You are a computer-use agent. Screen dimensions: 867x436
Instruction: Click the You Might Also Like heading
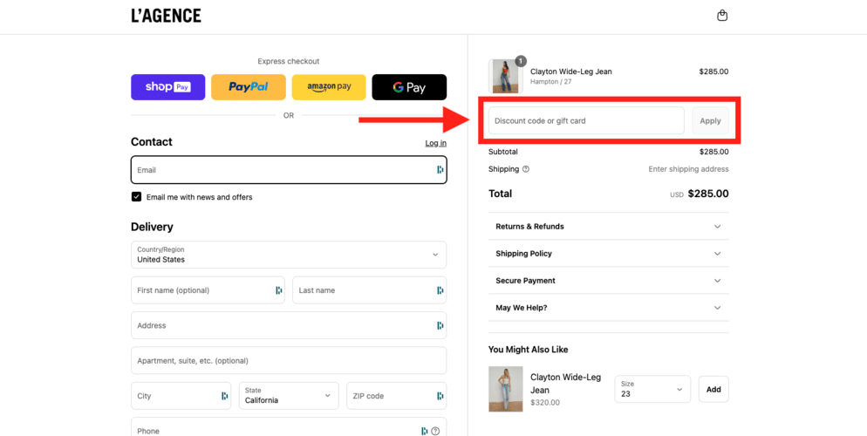[528, 350]
